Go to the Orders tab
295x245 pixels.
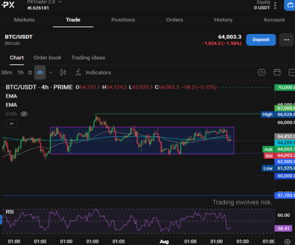point(174,20)
